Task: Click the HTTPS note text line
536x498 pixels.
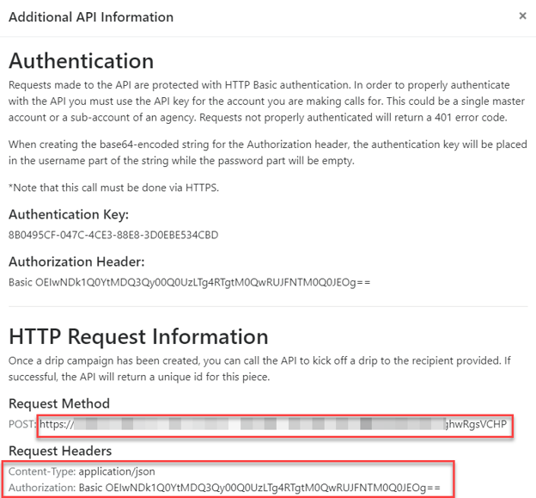Action: (x=113, y=188)
